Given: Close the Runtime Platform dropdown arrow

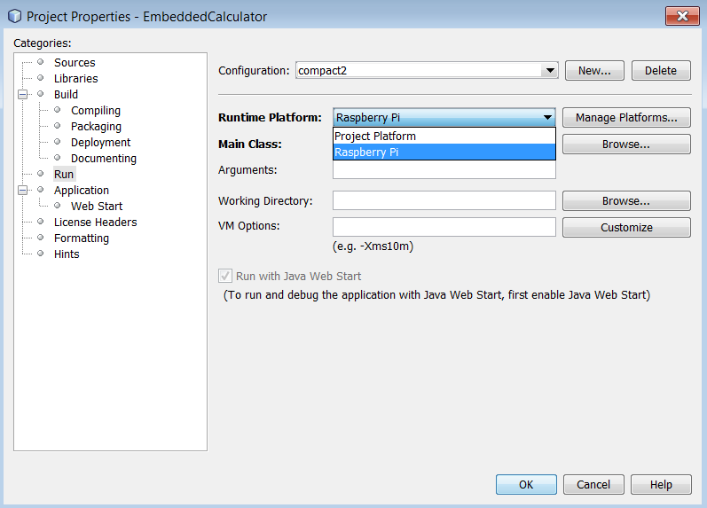Looking at the screenshot, I should point(547,117).
